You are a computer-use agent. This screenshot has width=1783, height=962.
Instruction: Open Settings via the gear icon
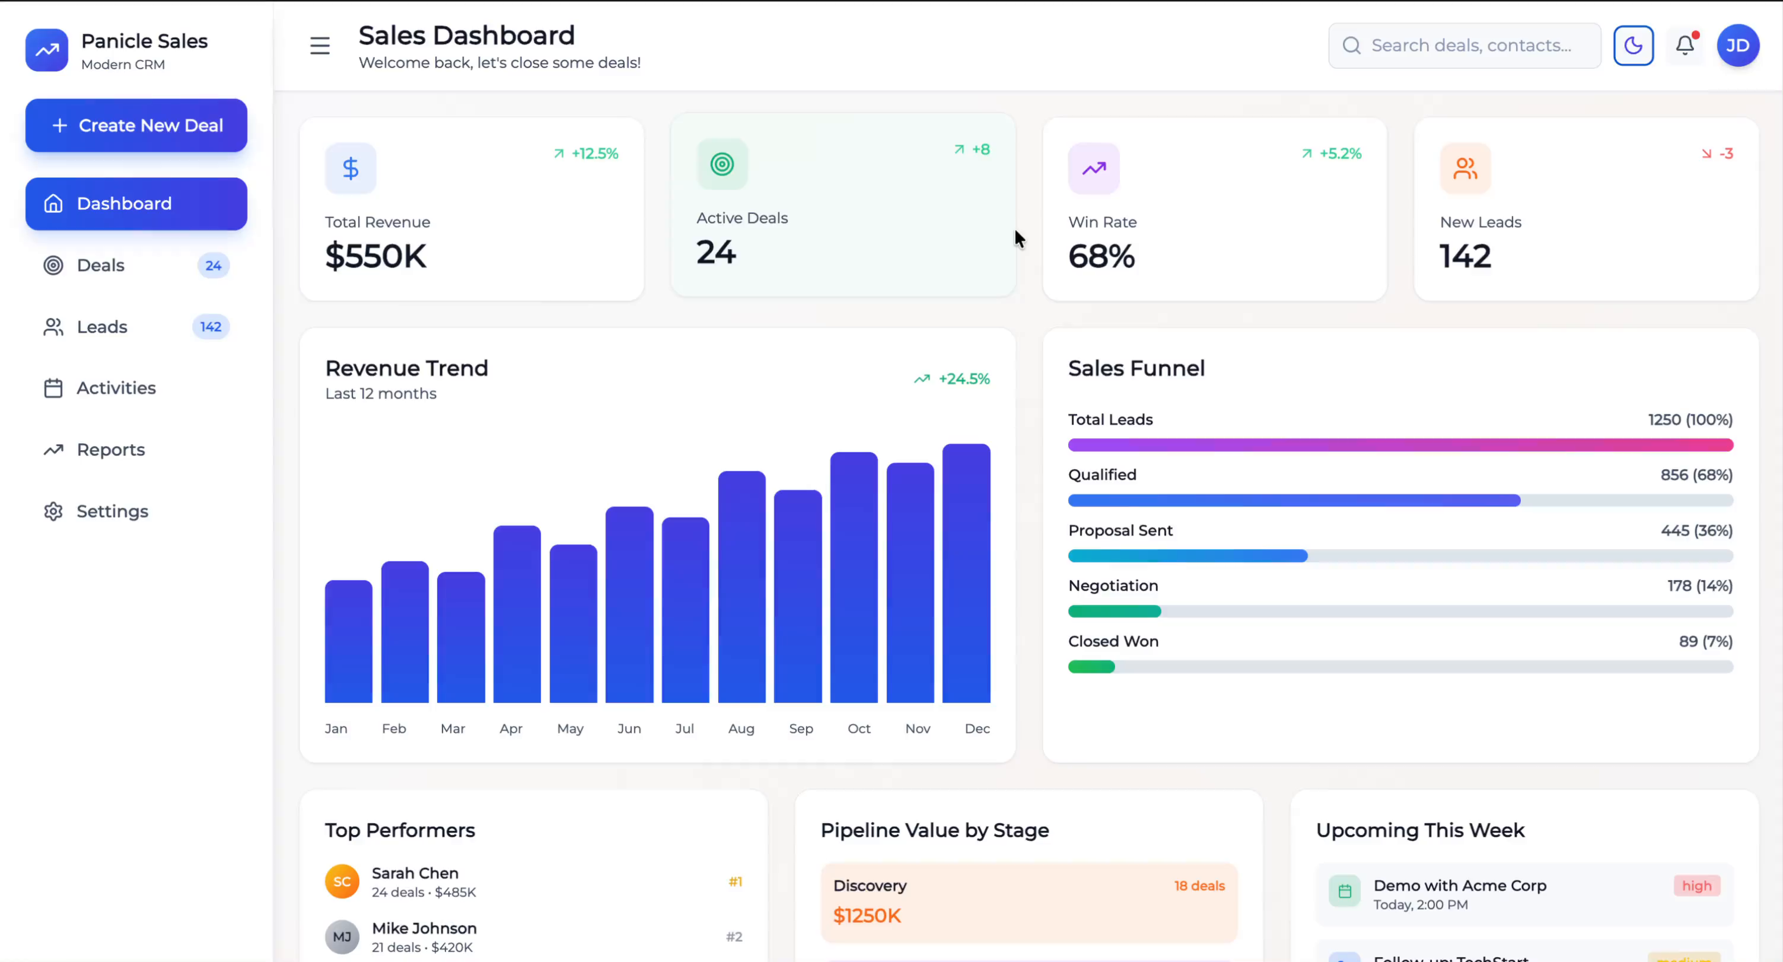point(53,511)
